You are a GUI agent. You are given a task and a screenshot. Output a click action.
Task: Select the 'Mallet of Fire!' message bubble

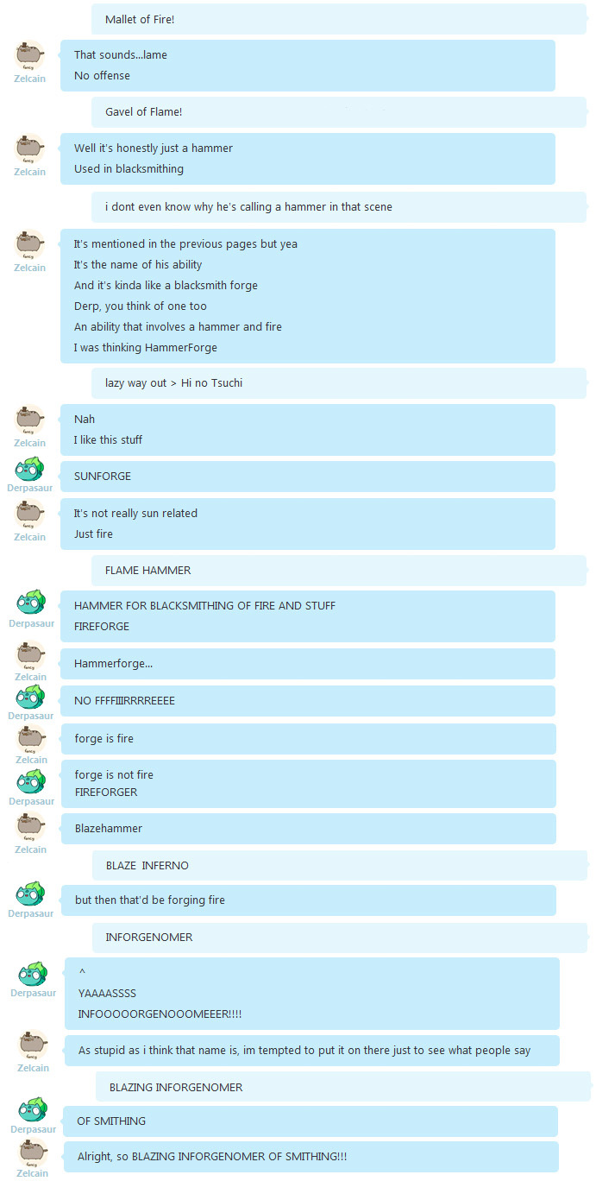pos(339,19)
